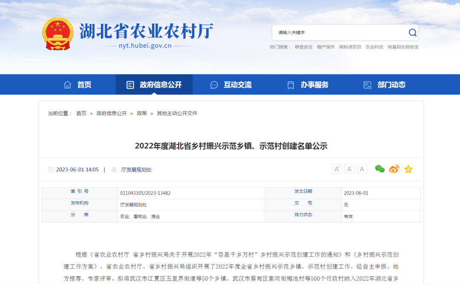Click the 热门搜索 label
Image resolution: width=460 pixels, height=284 pixels.
click(280, 47)
